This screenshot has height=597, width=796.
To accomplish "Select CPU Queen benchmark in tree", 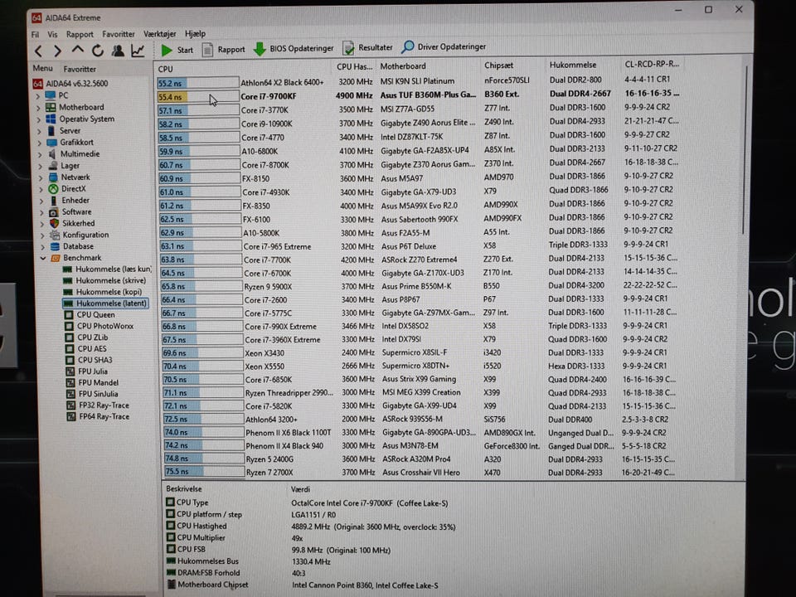I will pyautogui.click(x=96, y=315).
